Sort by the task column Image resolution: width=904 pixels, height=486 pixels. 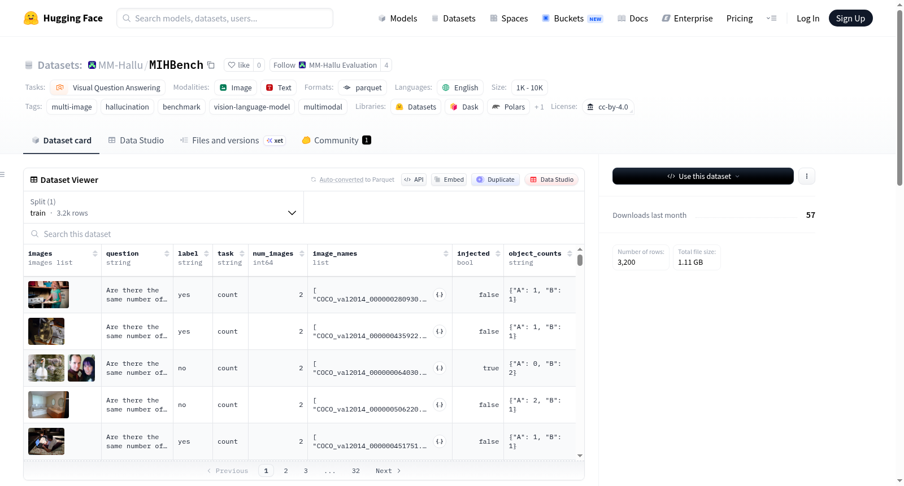242,253
